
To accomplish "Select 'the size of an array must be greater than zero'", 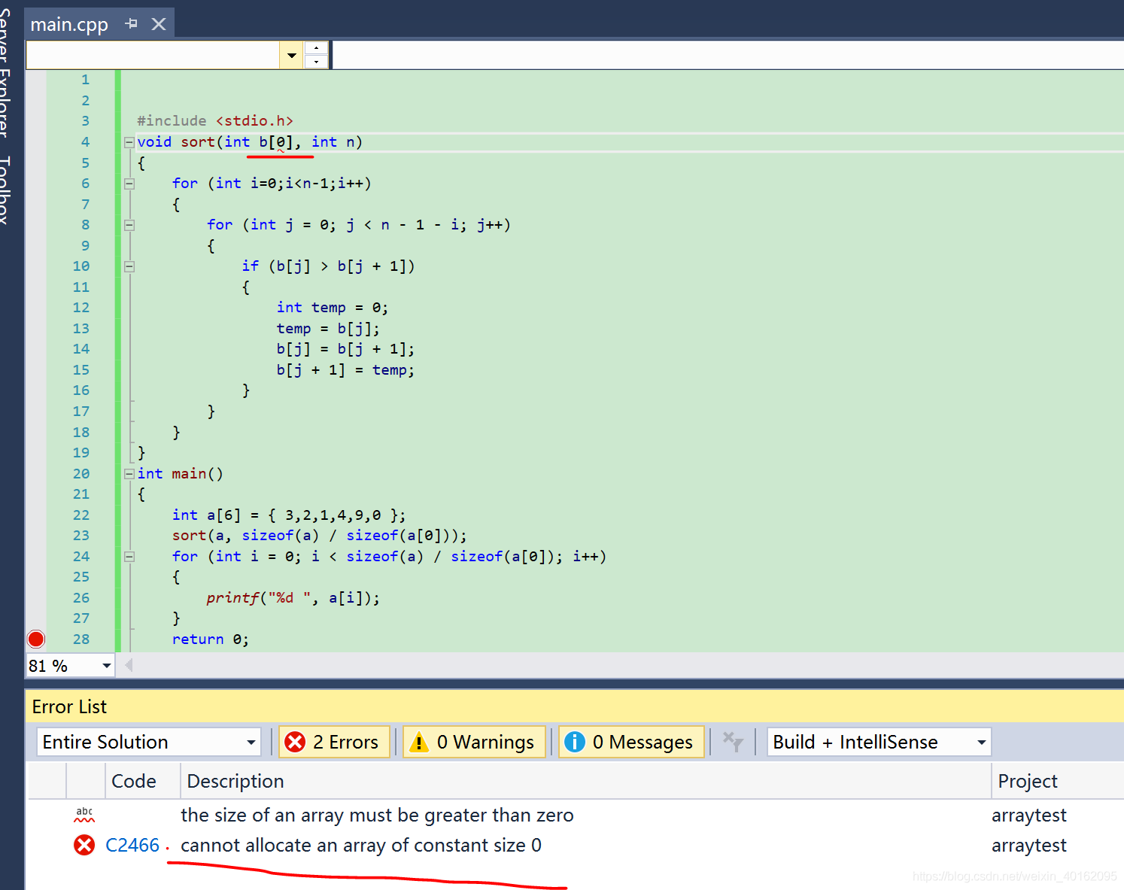I will 377,816.
